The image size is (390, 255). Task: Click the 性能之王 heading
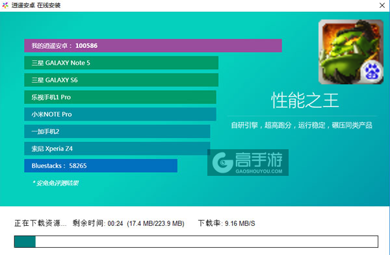pyautogui.click(x=305, y=101)
